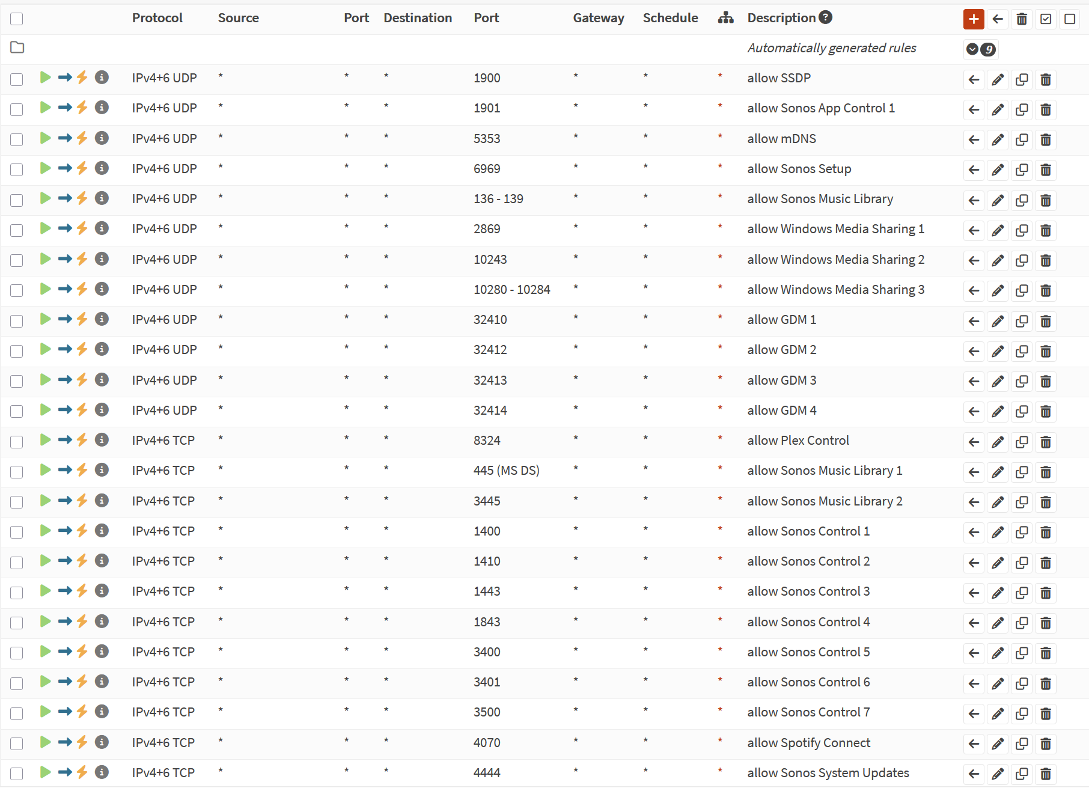
Task: Click the quick-match lightning icon on allow mDNS row
Action: [x=82, y=138]
